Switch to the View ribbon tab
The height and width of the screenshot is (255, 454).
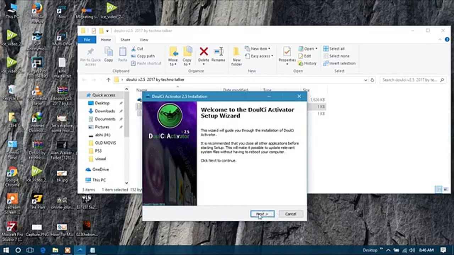coord(144,40)
